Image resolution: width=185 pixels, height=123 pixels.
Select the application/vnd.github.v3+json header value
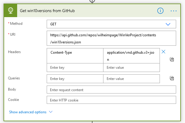pos(131,55)
